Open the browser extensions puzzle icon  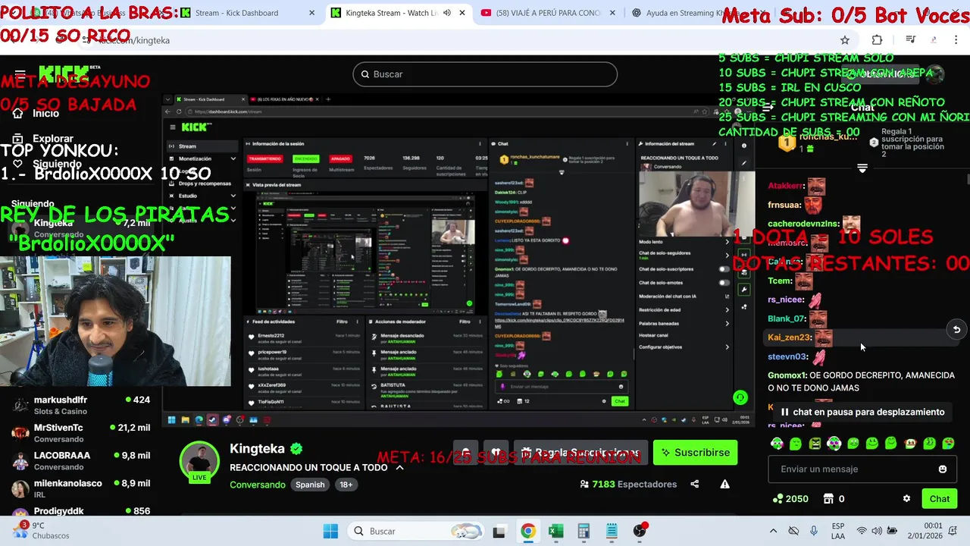coord(877,40)
